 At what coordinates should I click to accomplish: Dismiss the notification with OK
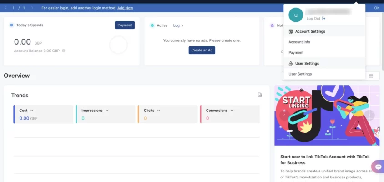pyautogui.click(x=377, y=8)
